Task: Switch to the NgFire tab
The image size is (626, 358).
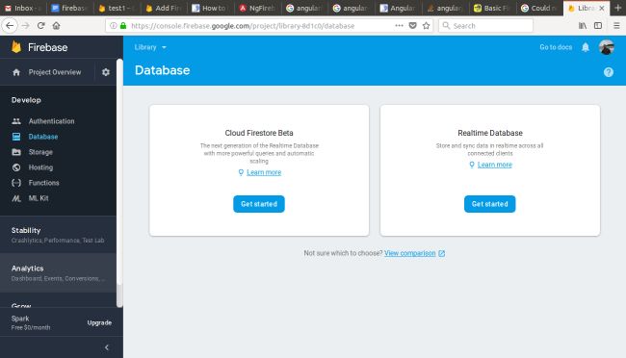Action: tap(257, 8)
